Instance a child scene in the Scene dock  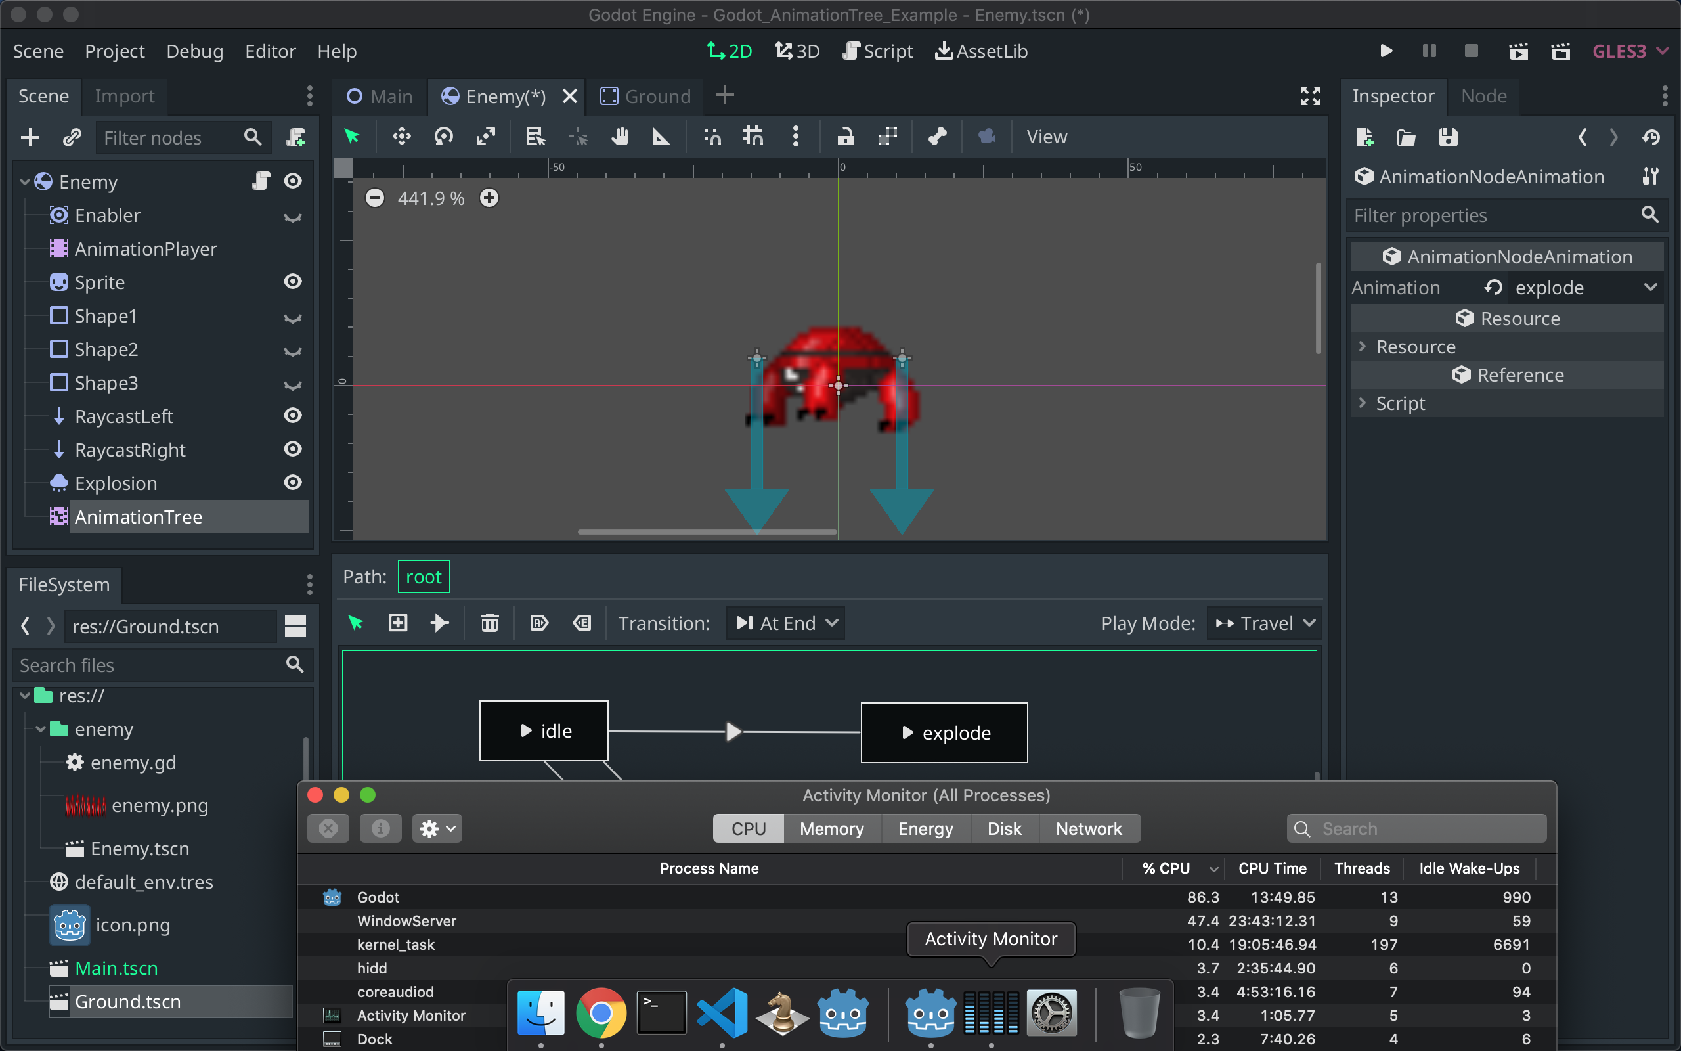72,137
